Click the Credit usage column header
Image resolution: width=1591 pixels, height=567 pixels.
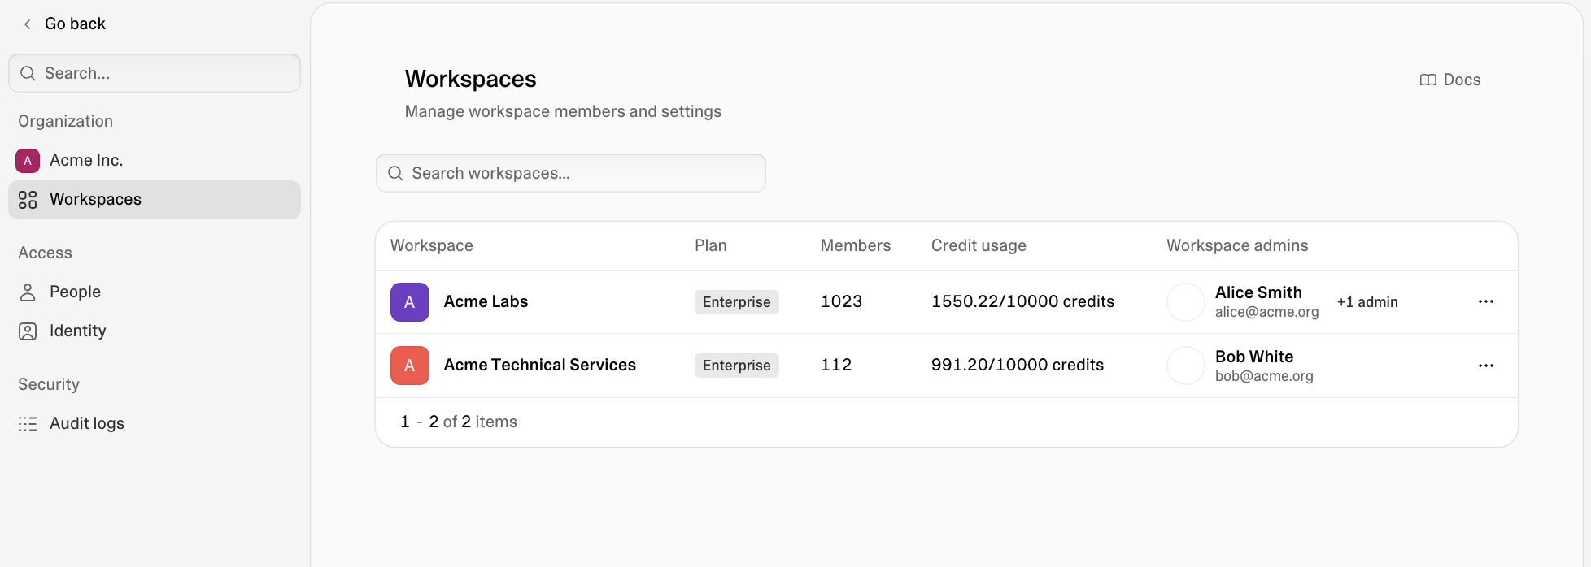[x=979, y=245]
